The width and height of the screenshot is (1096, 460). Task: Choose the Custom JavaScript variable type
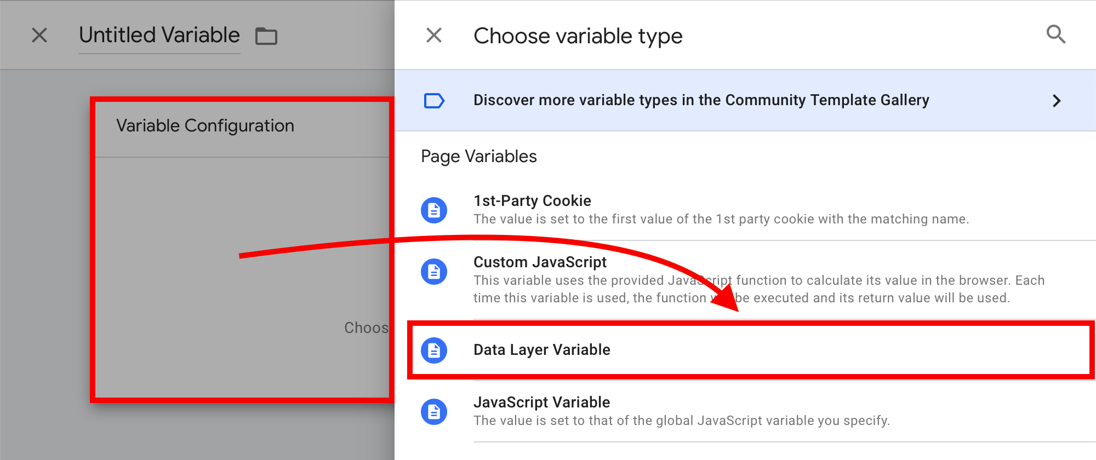pos(745,280)
